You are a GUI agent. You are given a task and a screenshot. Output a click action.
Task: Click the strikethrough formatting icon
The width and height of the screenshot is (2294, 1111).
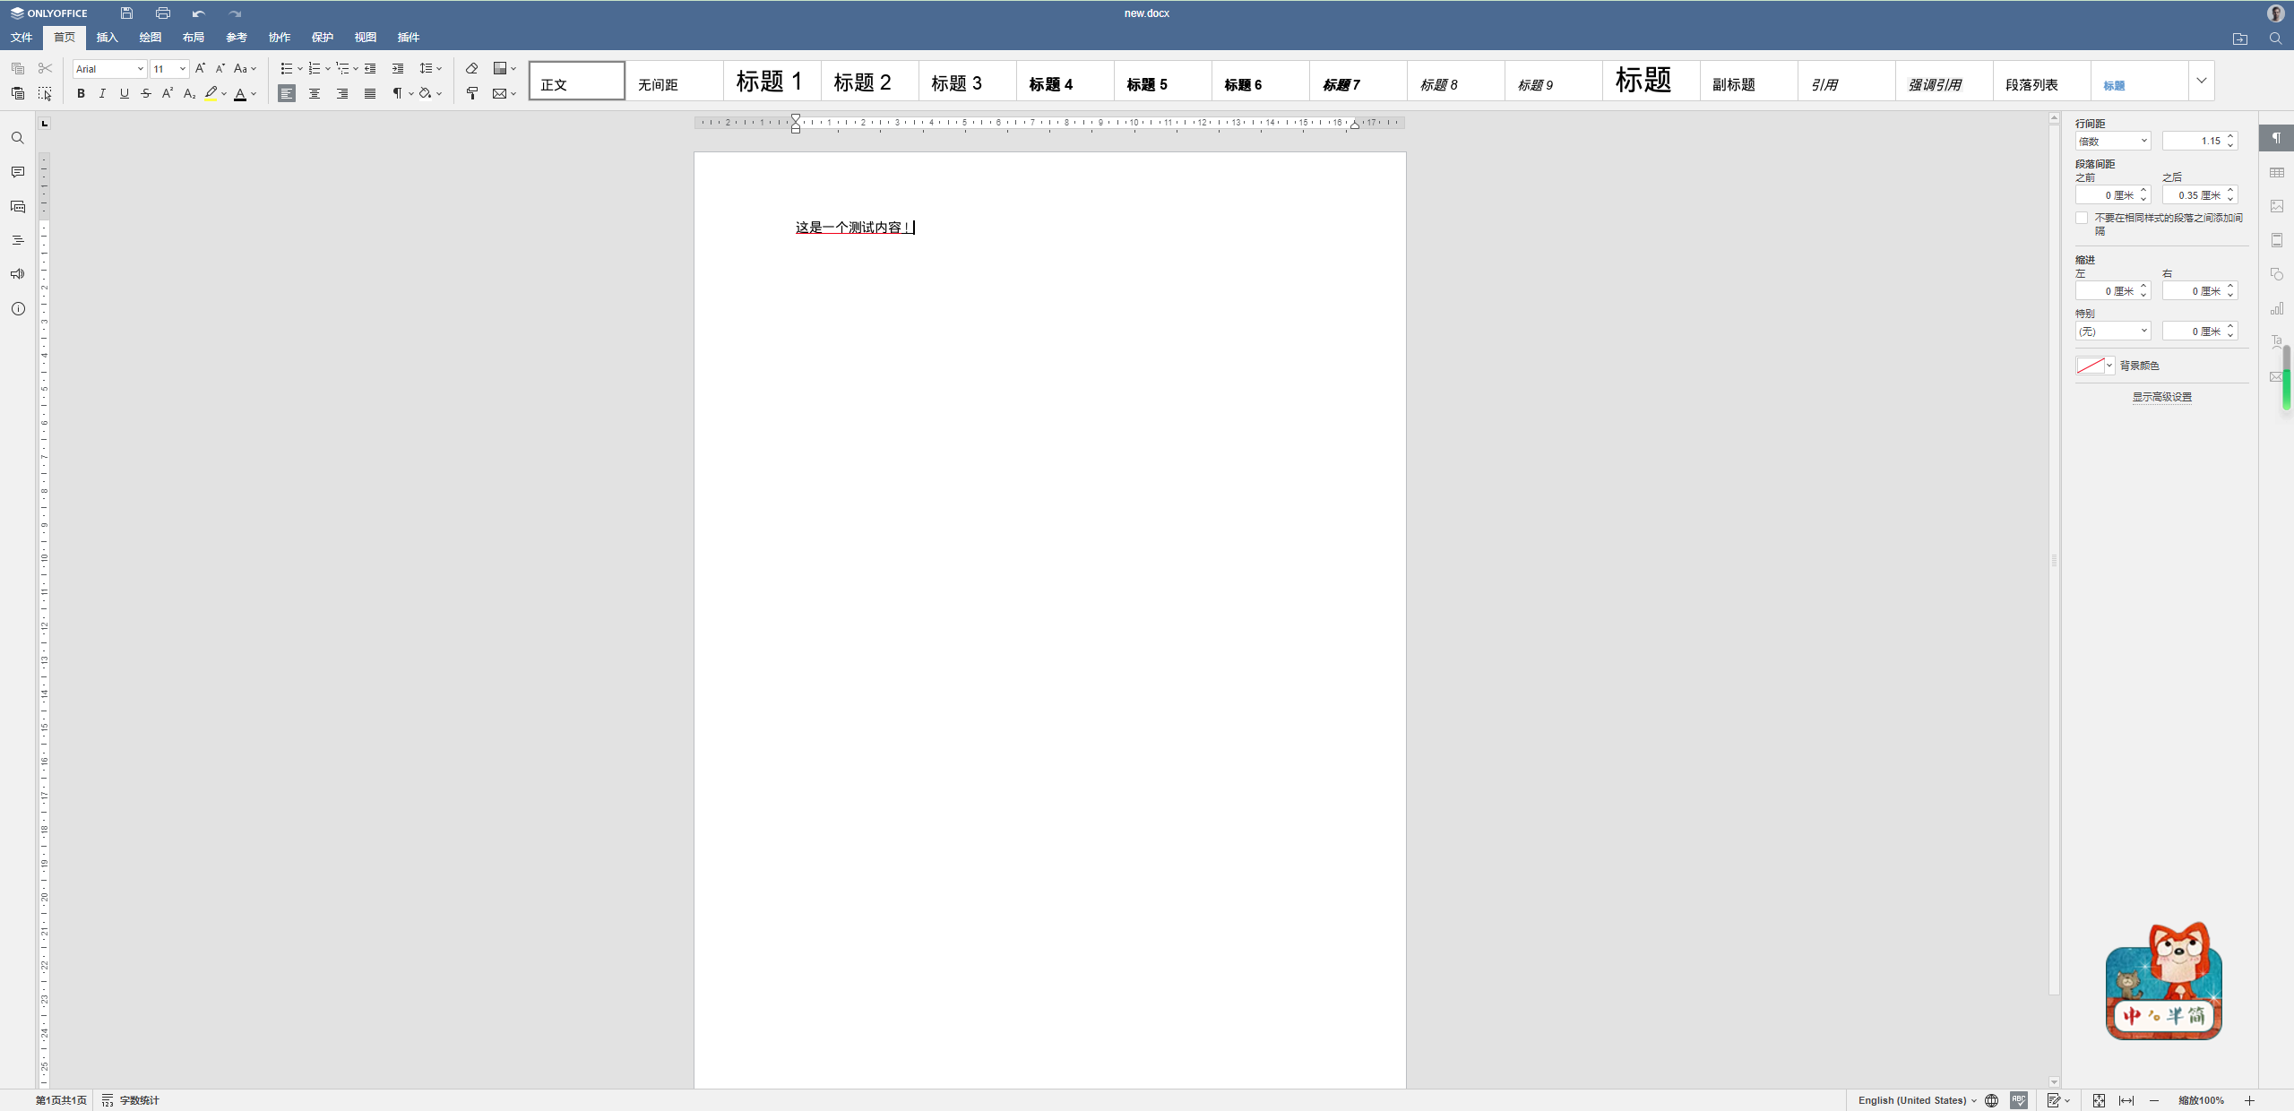146,93
